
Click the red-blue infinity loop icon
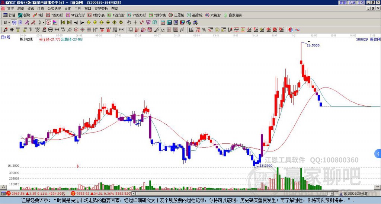point(297,30)
